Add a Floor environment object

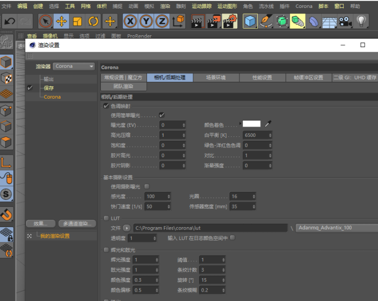click(329, 21)
